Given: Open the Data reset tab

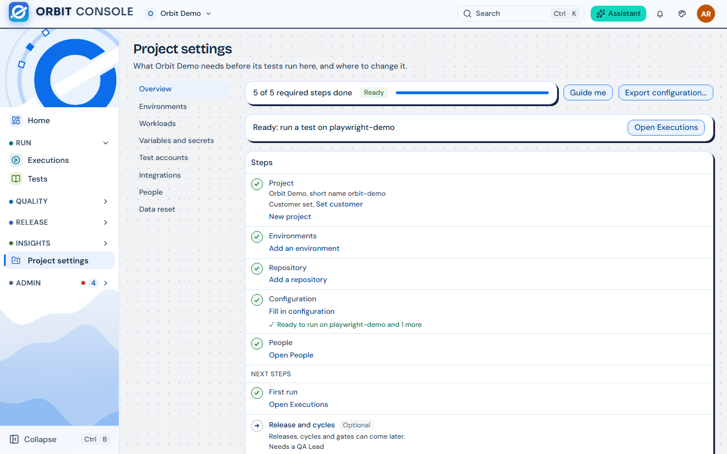Looking at the screenshot, I should click(x=181, y=209).
